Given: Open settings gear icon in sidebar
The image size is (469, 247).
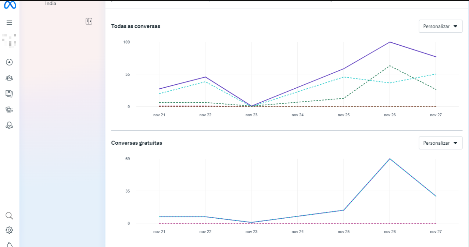Looking at the screenshot, I should 10,230.
